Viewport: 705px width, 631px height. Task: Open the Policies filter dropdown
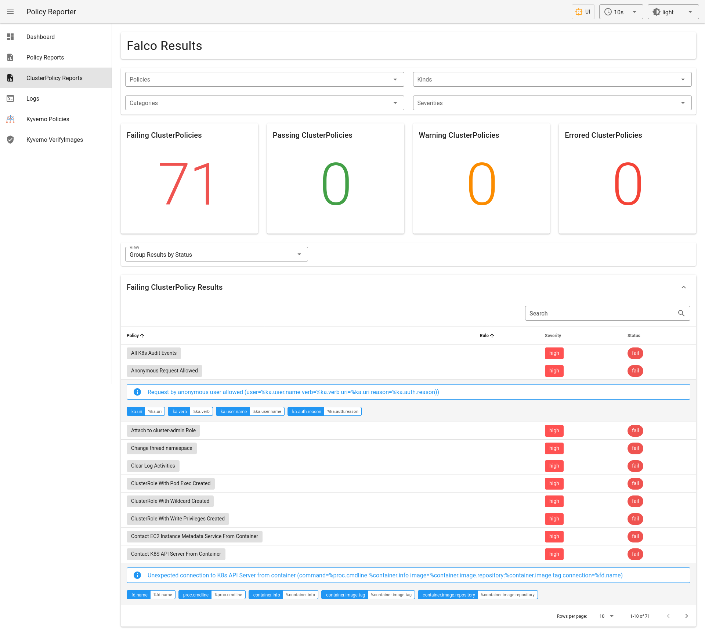tap(264, 79)
